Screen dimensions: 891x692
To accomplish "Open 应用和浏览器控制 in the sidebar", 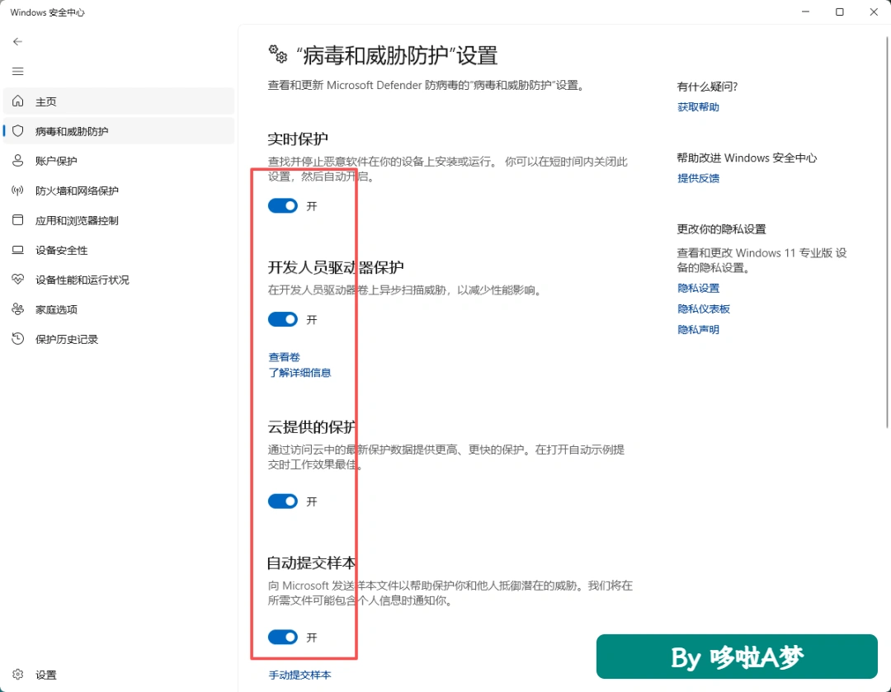I will click(119, 220).
